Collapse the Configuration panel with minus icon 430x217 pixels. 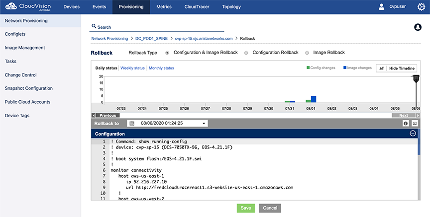tap(413, 134)
